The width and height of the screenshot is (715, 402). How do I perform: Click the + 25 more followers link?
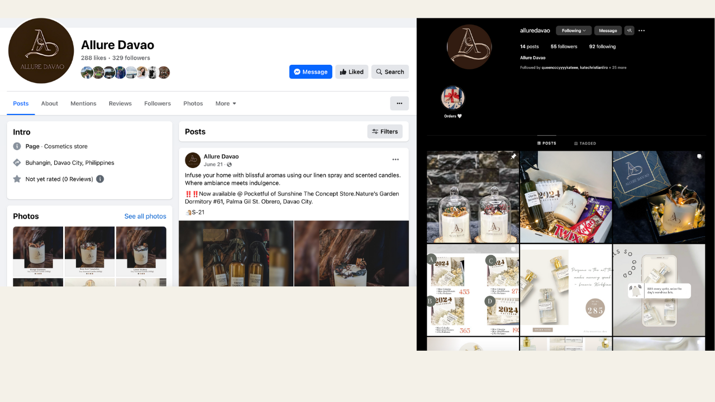(x=618, y=68)
